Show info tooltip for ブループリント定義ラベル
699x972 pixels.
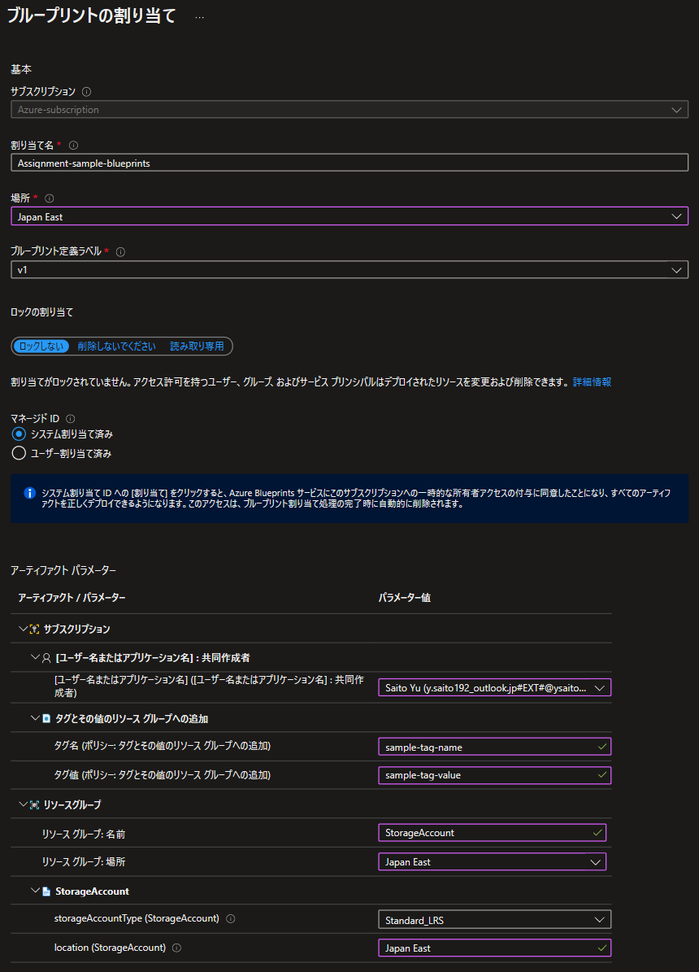pyautogui.click(x=121, y=252)
